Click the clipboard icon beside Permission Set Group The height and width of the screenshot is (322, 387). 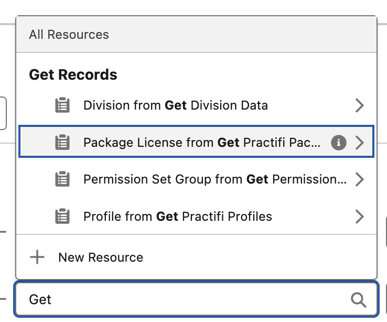(62, 179)
